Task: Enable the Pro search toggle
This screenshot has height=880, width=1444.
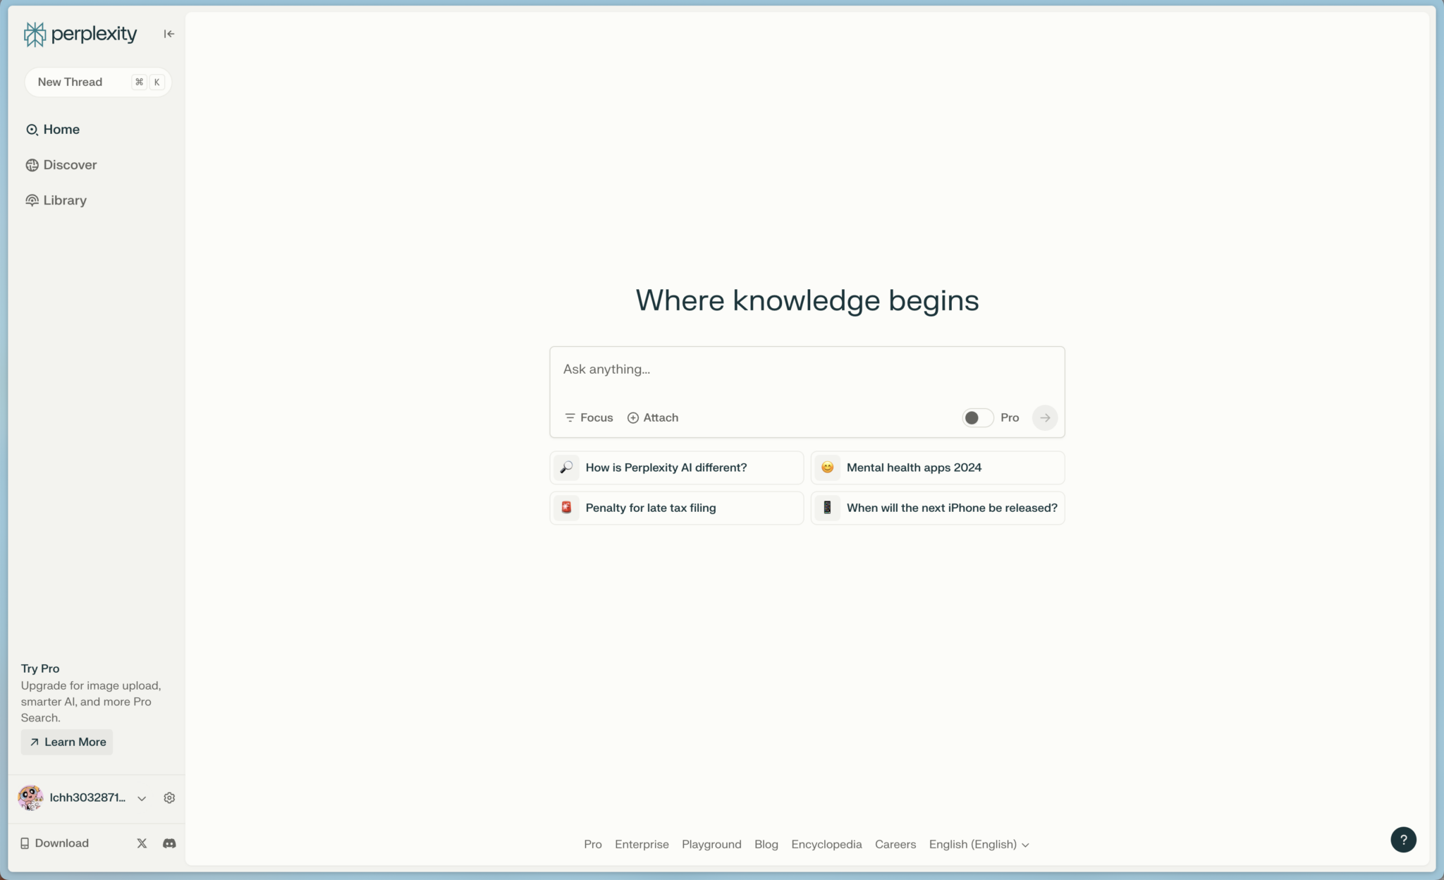Action: [977, 417]
